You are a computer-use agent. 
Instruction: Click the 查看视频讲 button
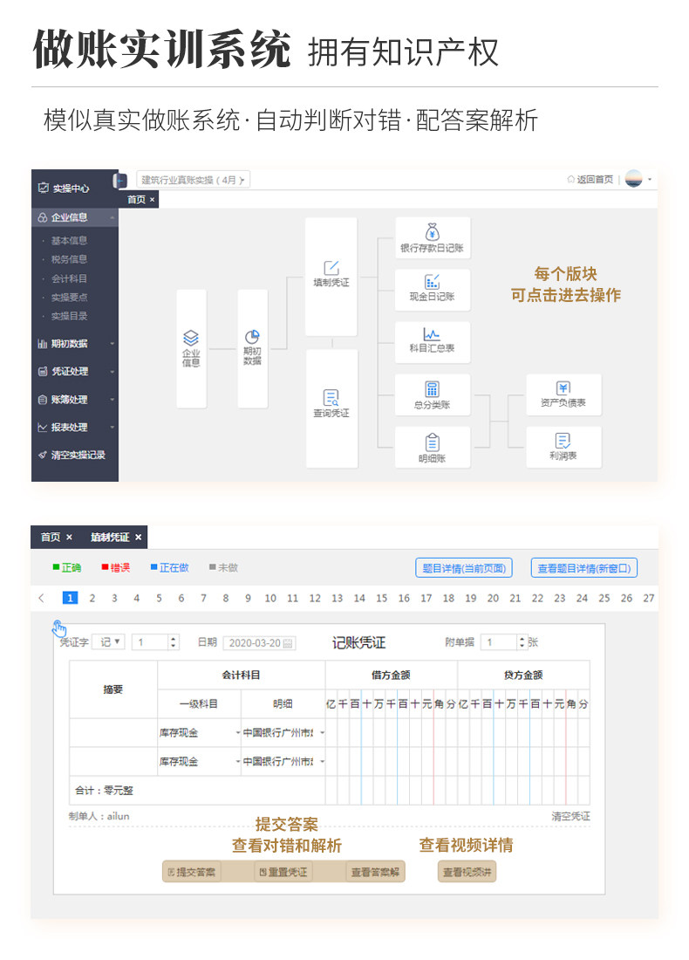(467, 872)
